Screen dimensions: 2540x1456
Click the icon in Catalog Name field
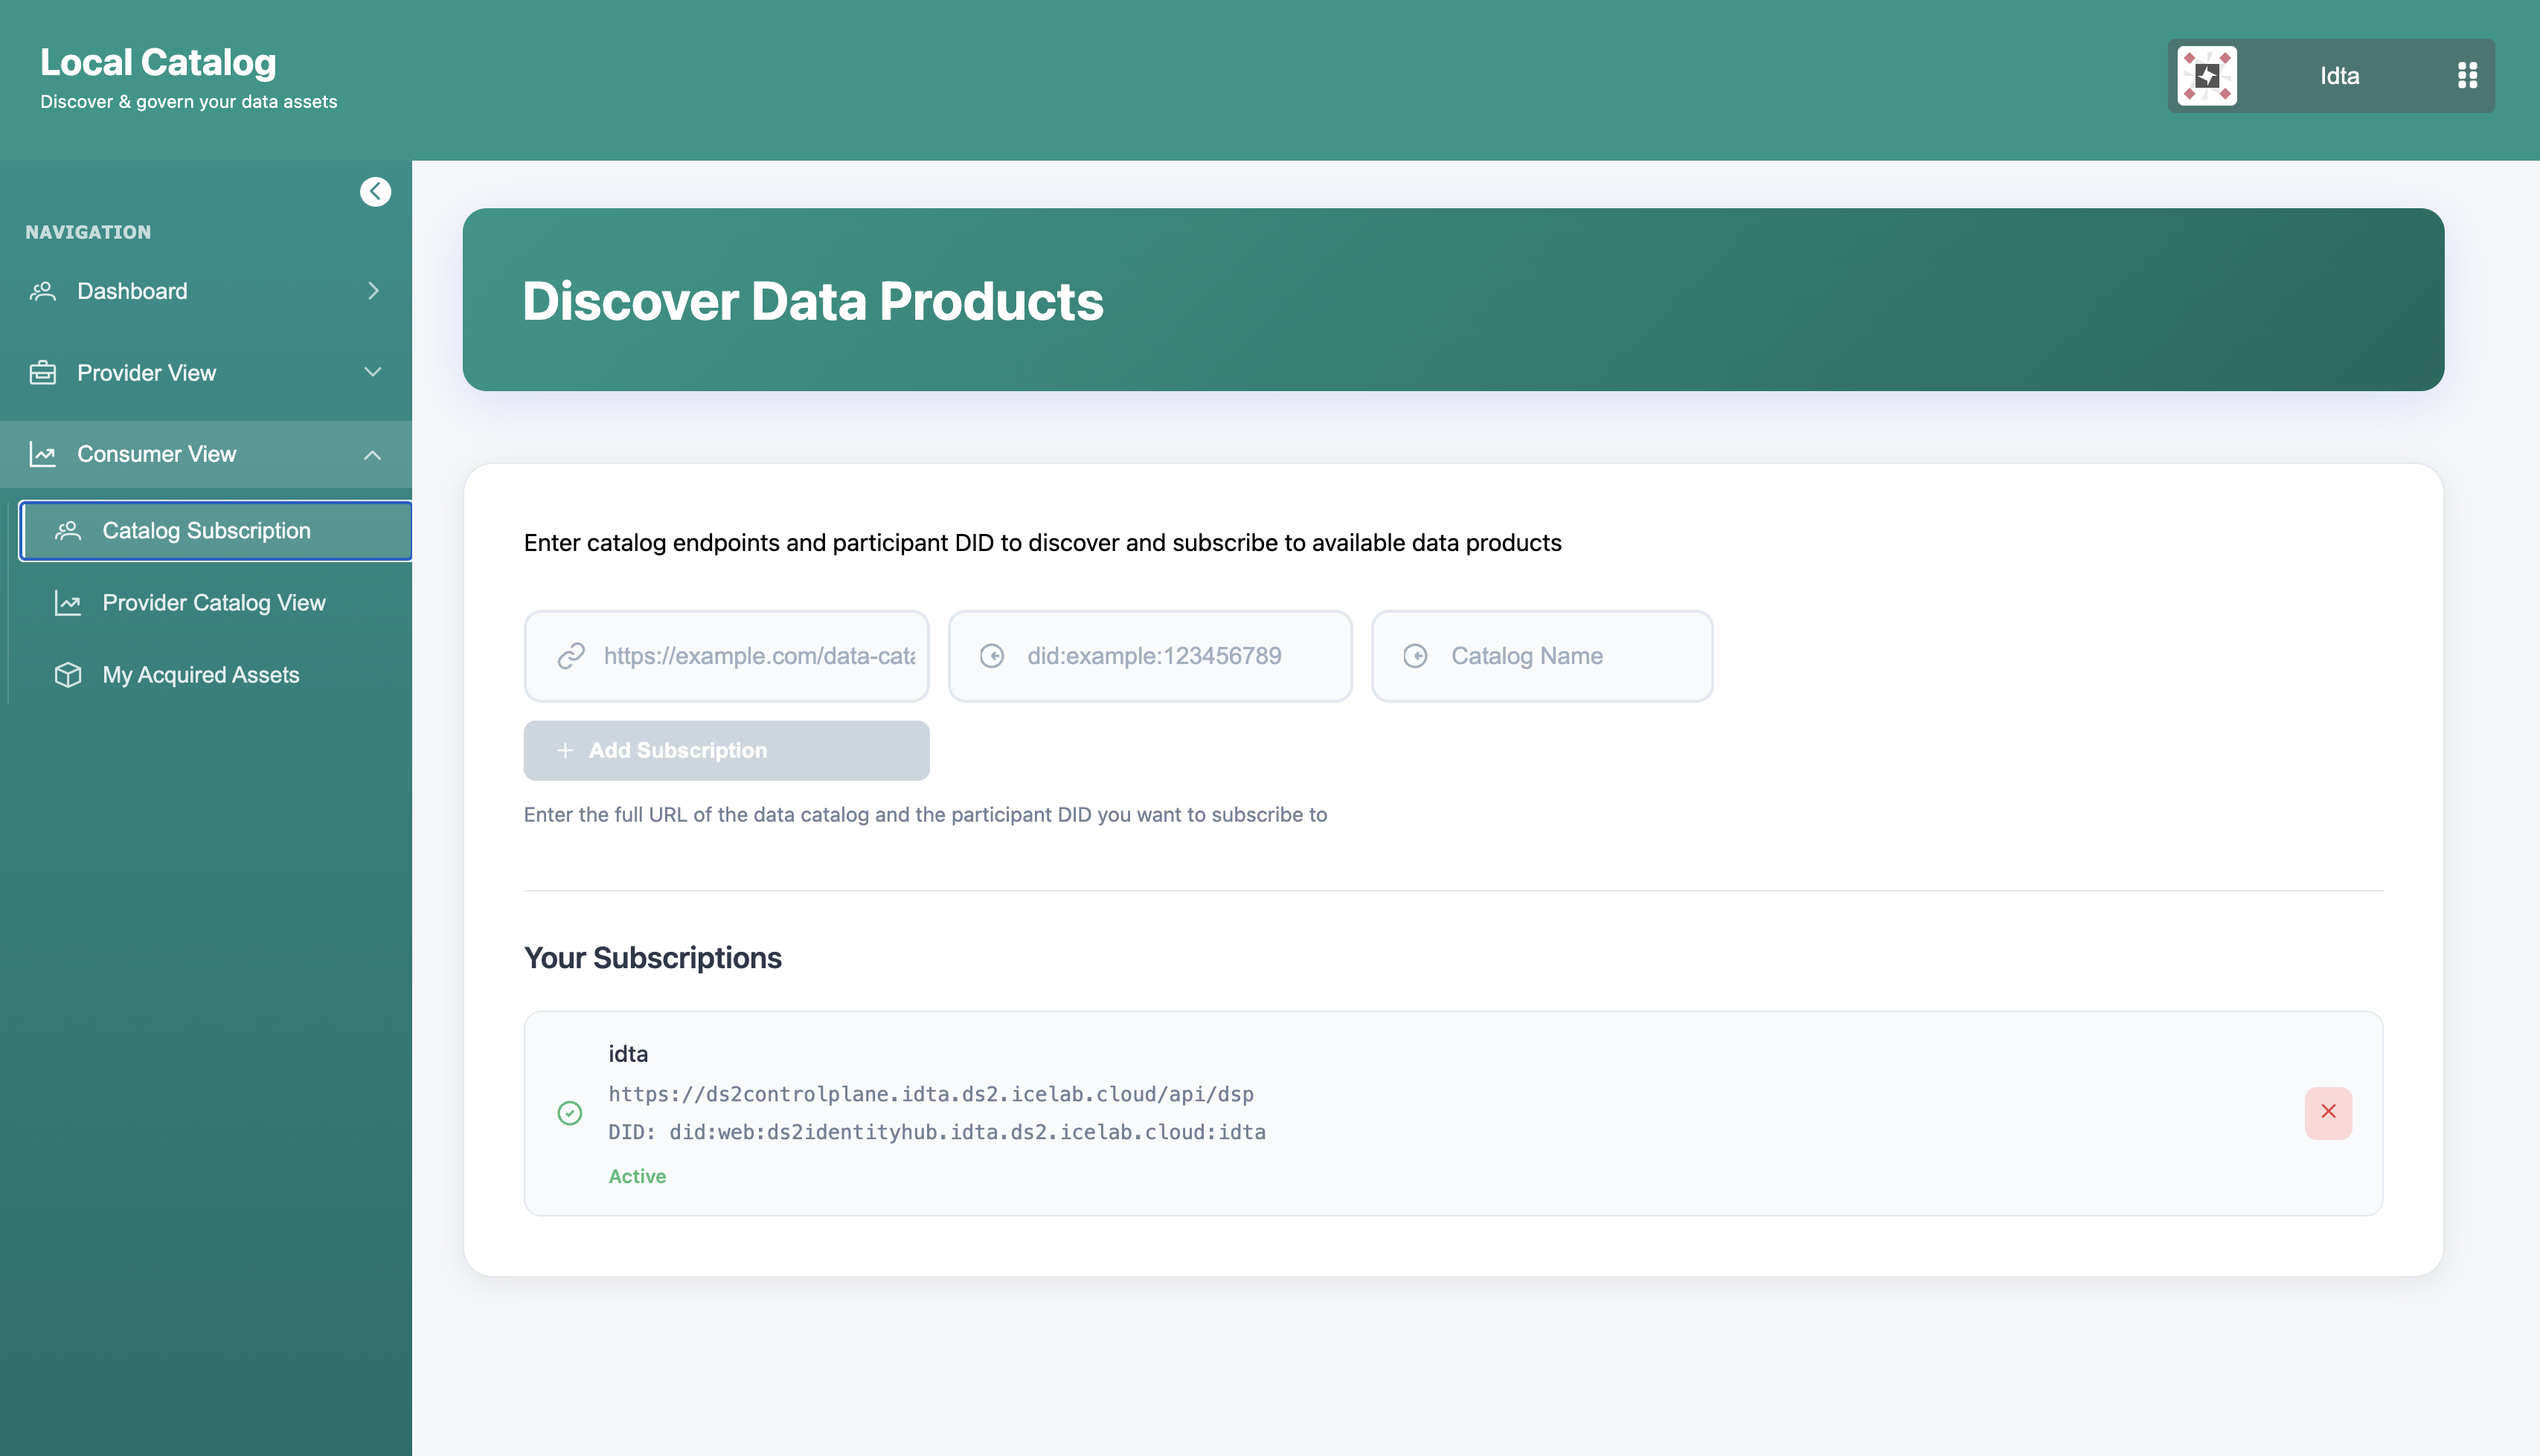click(1416, 656)
